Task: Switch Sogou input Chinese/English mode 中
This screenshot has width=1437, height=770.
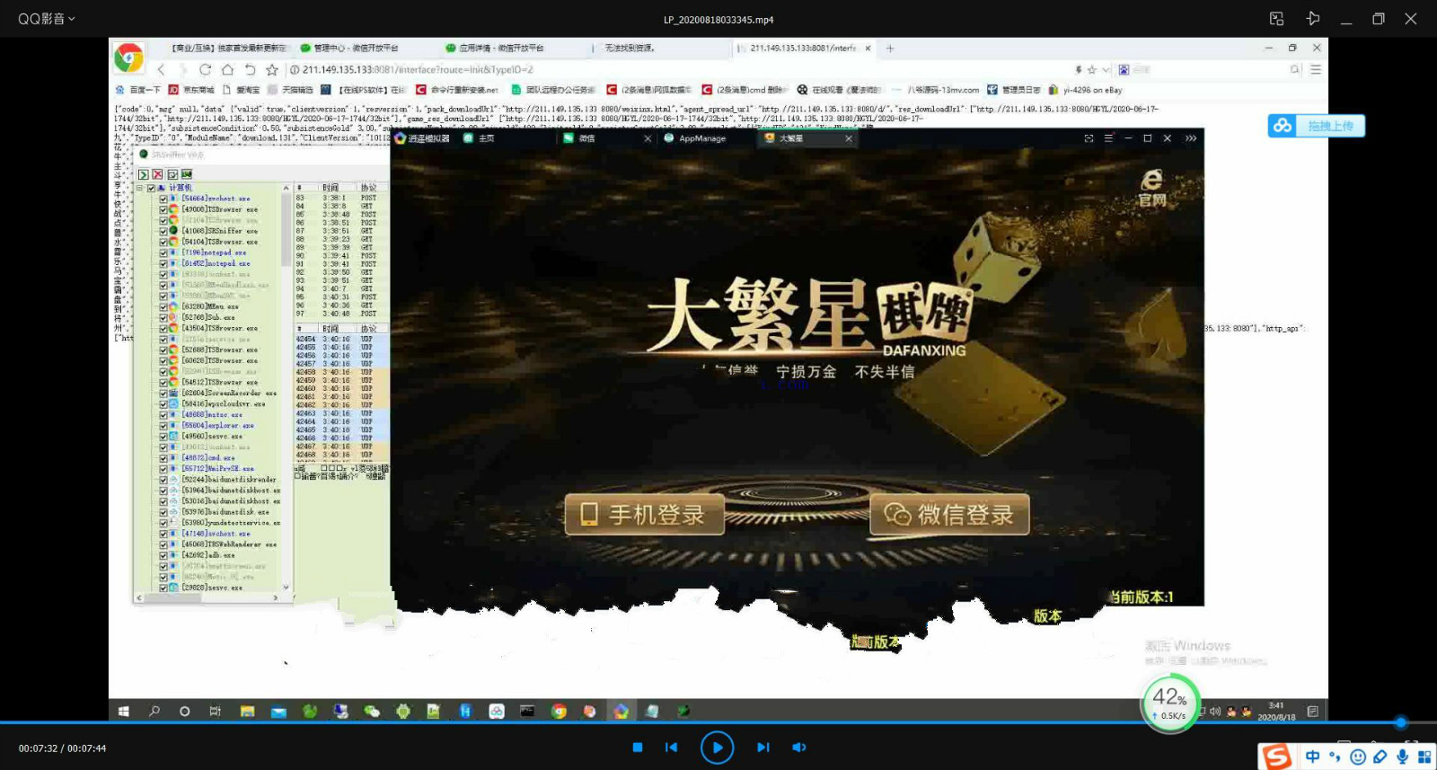Action: 1312,757
